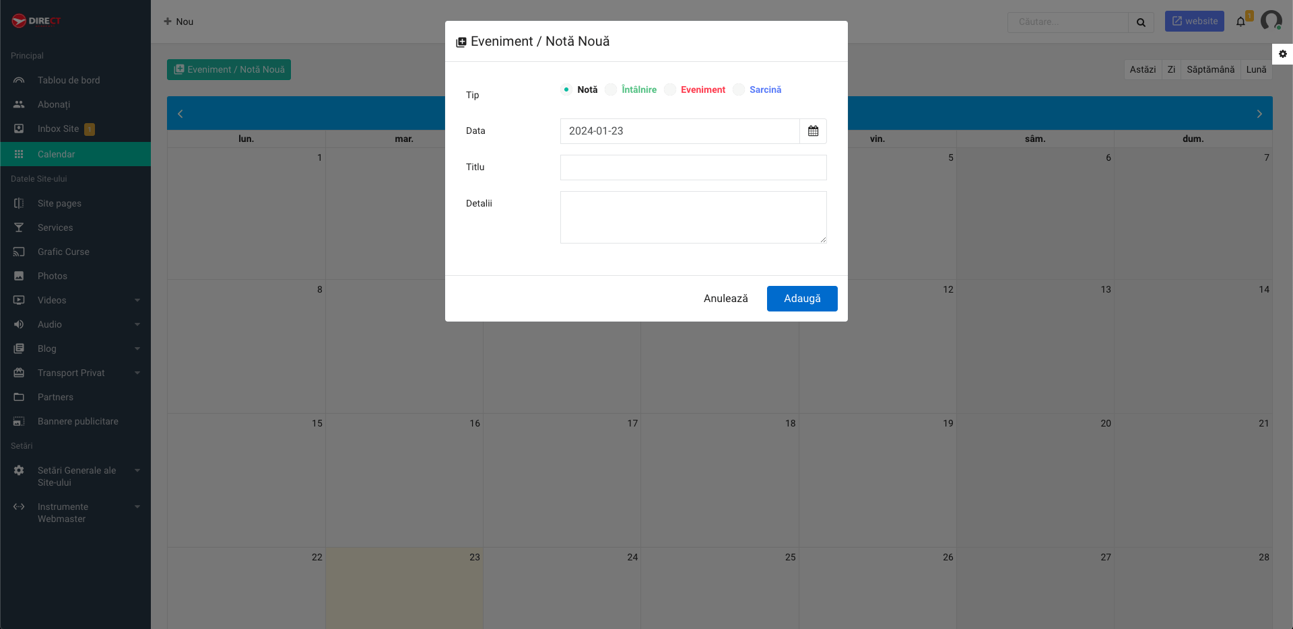1293x629 pixels.
Task: Choose the Eveniment type radio button
Action: coord(670,89)
